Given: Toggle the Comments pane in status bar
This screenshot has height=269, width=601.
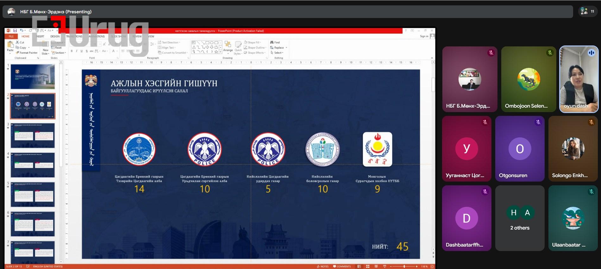Looking at the screenshot, I should tap(342, 266).
